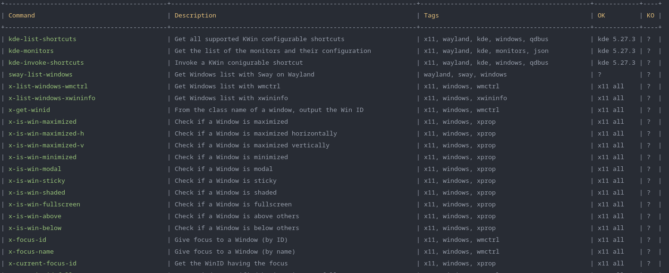Select the x-get-winid command
The image size is (669, 273).
pyautogui.click(x=29, y=110)
